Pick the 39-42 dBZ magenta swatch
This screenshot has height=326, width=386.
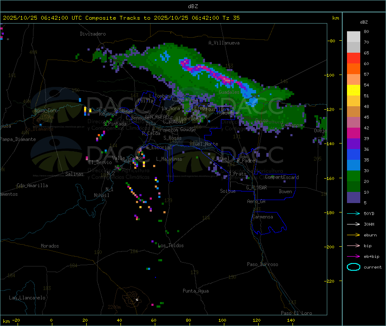pyautogui.click(x=353, y=133)
